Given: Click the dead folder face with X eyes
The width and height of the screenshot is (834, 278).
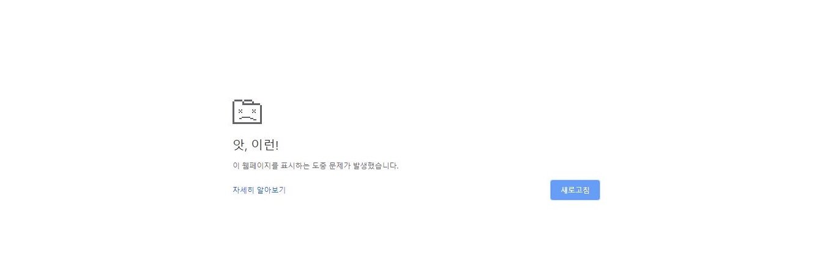Looking at the screenshot, I should [247, 111].
